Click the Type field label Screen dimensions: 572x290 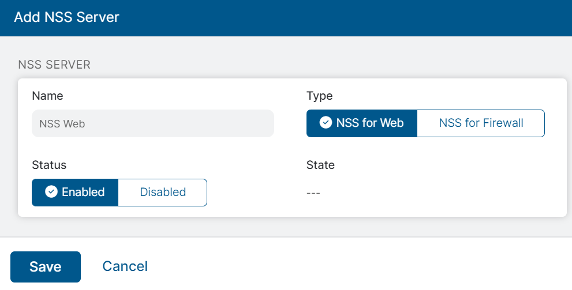pyautogui.click(x=319, y=96)
